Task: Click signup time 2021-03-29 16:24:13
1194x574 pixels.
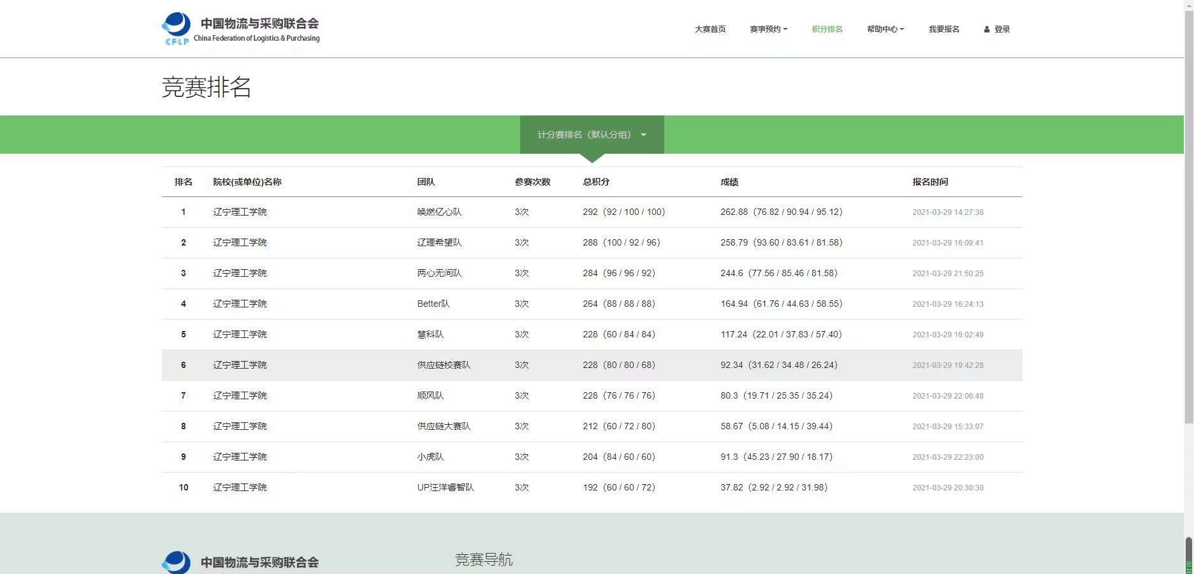Action: click(948, 304)
